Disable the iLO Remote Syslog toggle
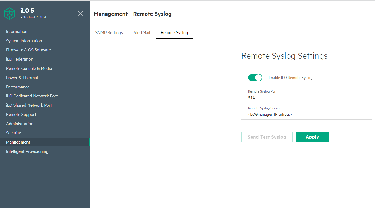The width and height of the screenshot is (375, 208). pos(255,78)
